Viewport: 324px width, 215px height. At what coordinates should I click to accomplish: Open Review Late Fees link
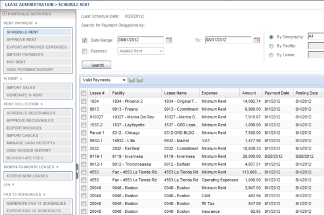[x=38, y=158]
